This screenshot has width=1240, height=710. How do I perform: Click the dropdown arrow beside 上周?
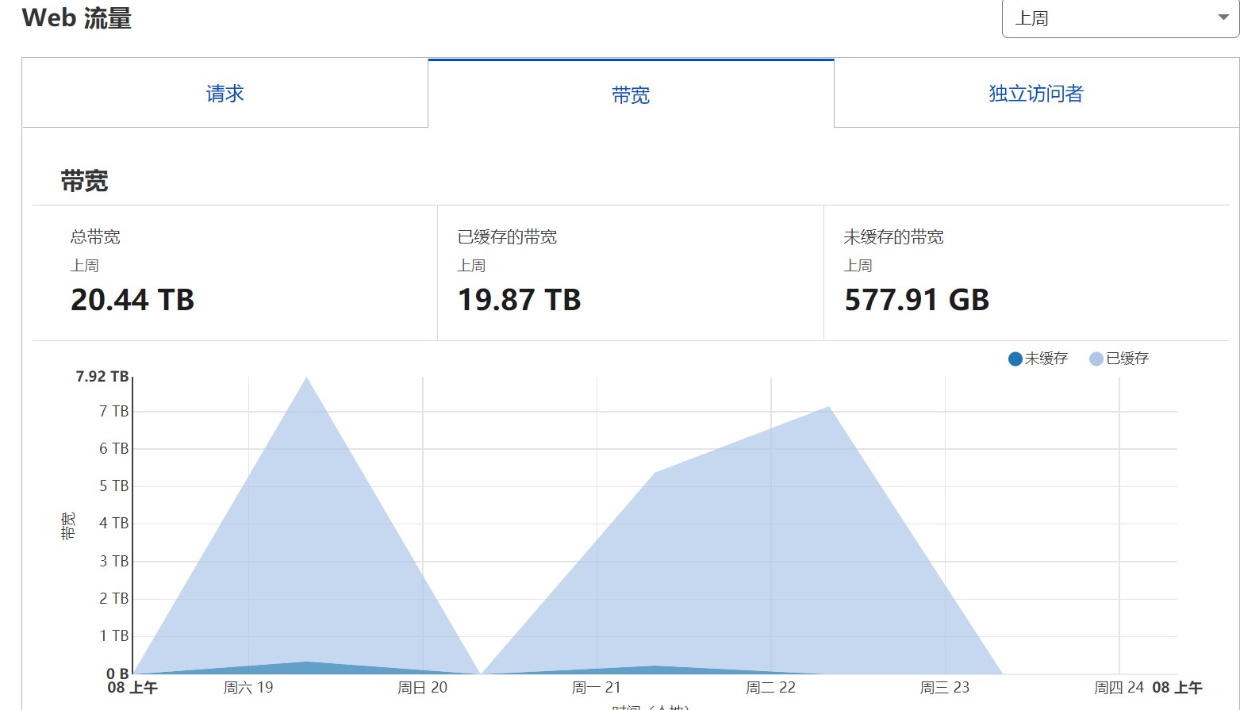[1223, 18]
